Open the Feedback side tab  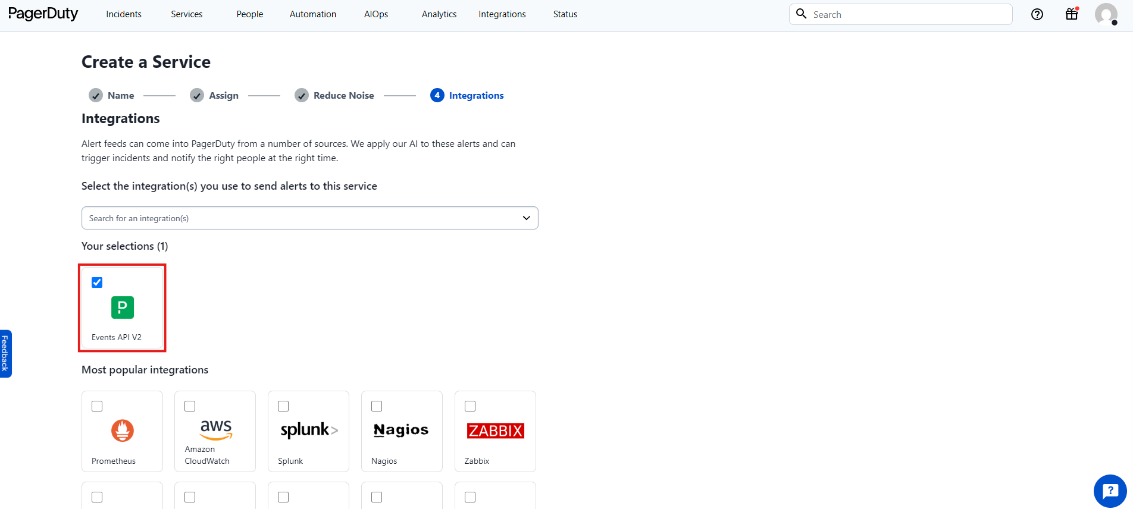pyautogui.click(x=5, y=354)
